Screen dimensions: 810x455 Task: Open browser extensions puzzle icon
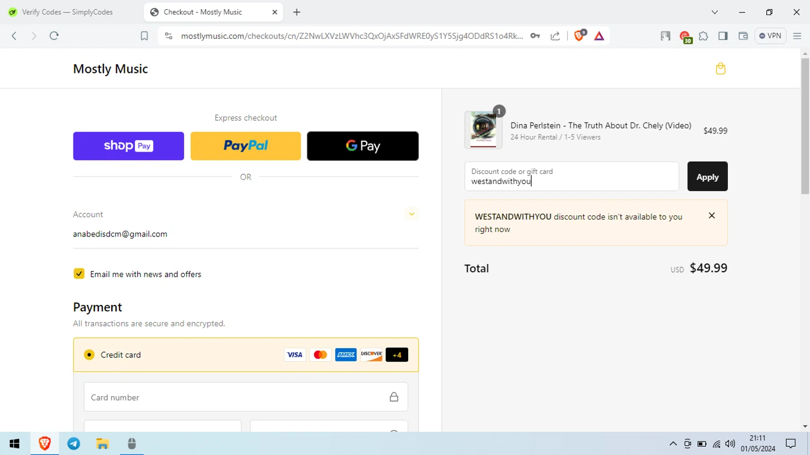(704, 36)
